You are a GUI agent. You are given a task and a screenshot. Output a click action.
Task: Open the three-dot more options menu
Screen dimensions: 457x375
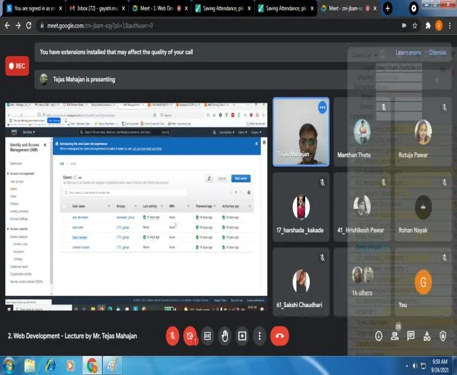pos(260,336)
